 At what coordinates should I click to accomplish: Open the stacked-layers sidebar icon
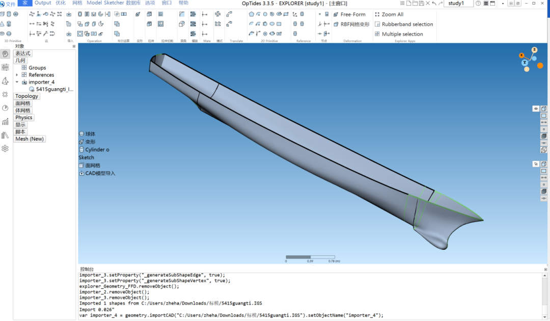pos(5,67)
